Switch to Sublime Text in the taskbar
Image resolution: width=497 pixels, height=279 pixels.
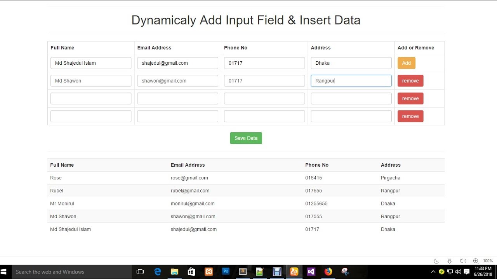(x=243, y=272)
